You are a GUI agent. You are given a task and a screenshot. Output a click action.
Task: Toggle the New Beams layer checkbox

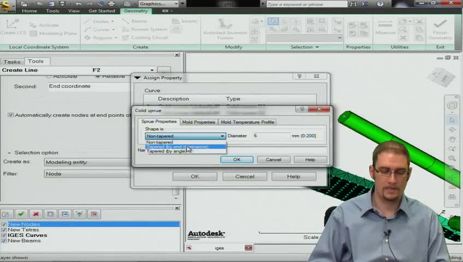pos(4,241)
